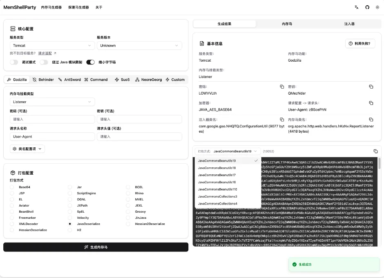
Task: Open the 服务版本 Unknown dropdown
Action: coord(139,46)
